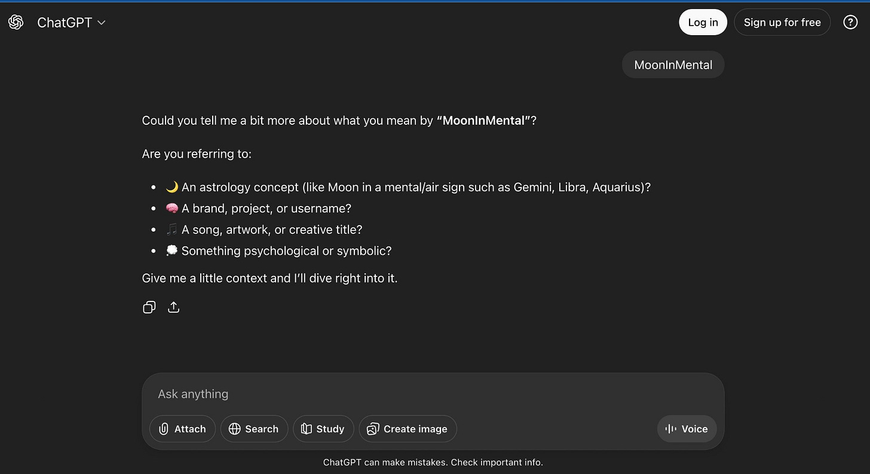870x474 pixels.
Task: Click the Search globe button
Action: point(254,429)
